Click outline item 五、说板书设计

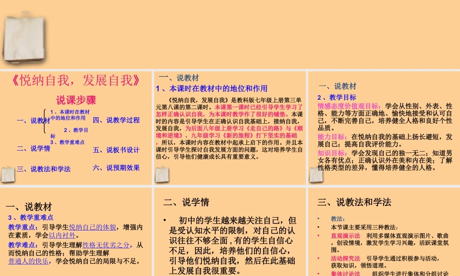[116, 150]
